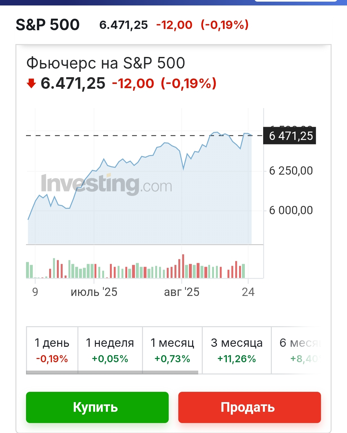347x433 pixels.
Task: Click the 6 000,00 price axis label
Action: 291,210
